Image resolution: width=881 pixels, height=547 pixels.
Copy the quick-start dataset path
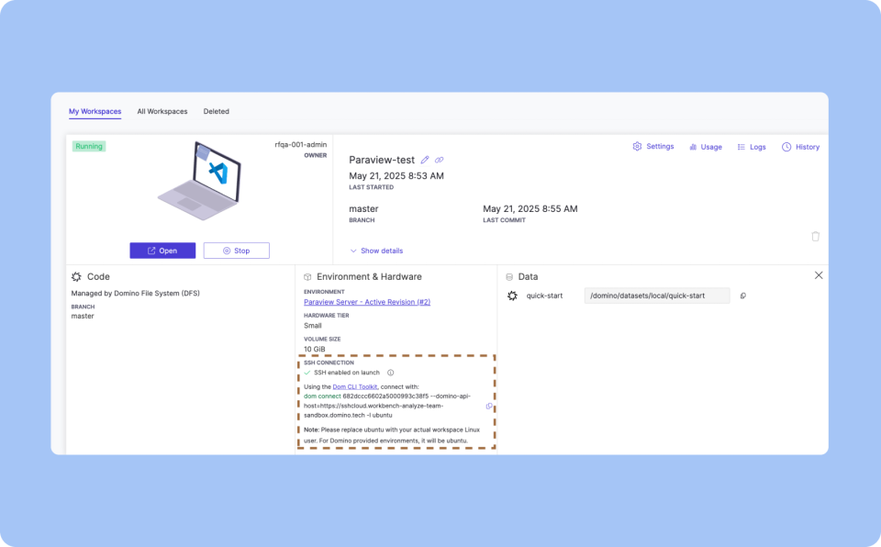click(743, 296)
